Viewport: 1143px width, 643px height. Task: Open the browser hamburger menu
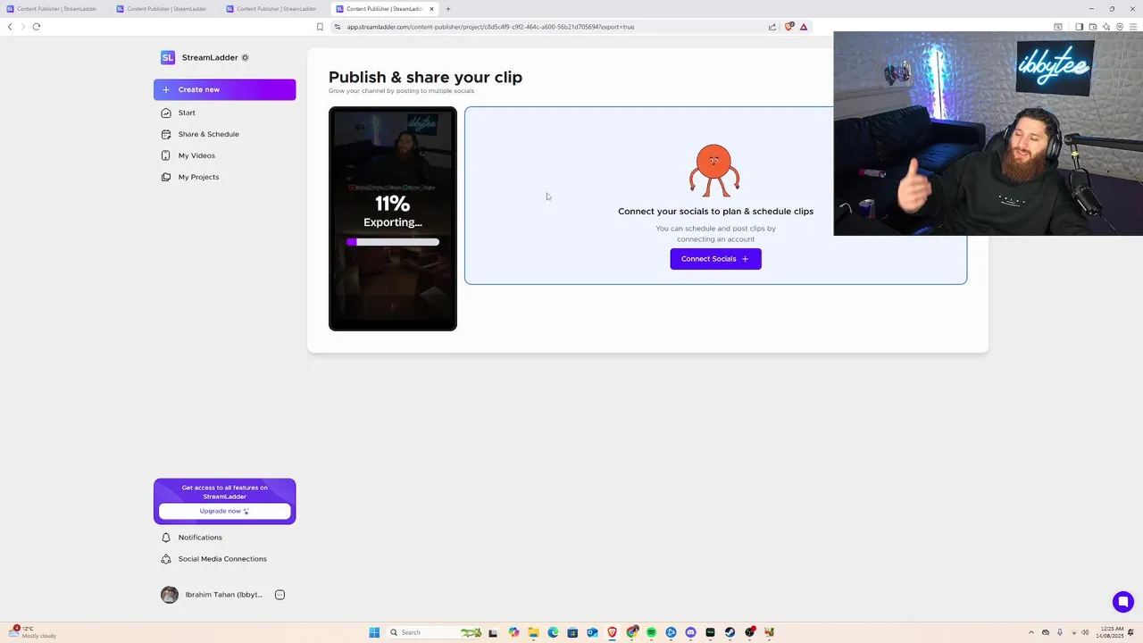[x=1133, y=27]
